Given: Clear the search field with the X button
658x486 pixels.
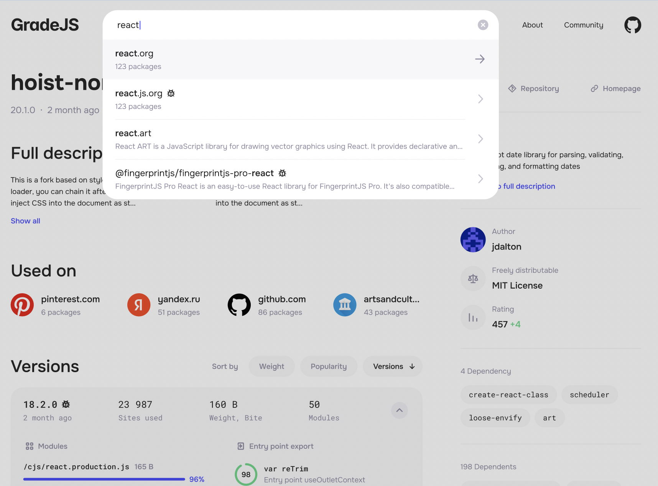Looking at the screenshot, I should pyautogui.click(x=483, y=25).
